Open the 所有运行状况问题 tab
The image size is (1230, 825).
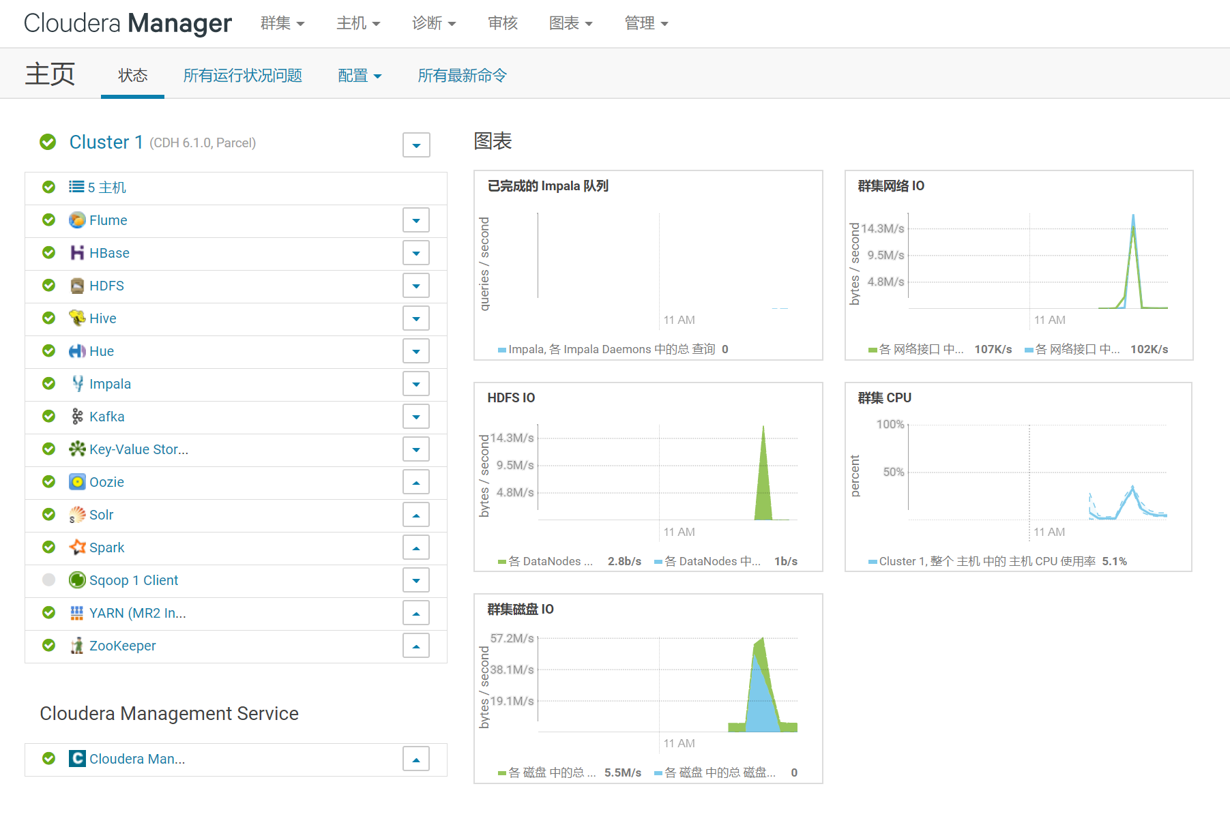[243, 75]
